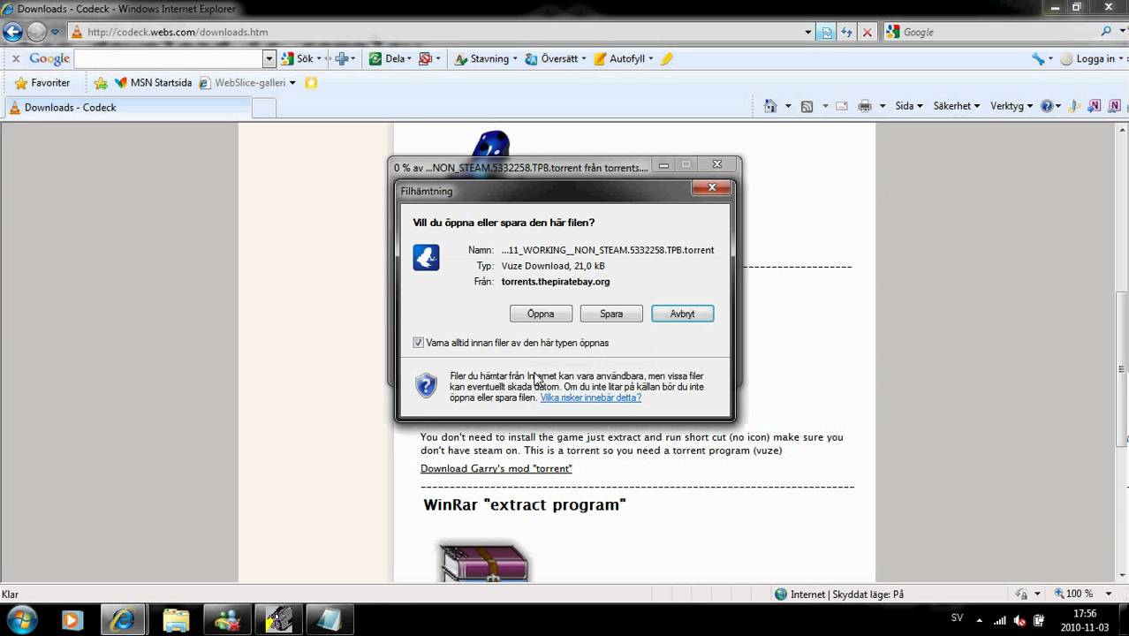This screenshot has width=1129, height=636.
Task: Open the Sida page menu
Action: pos(908,106)
